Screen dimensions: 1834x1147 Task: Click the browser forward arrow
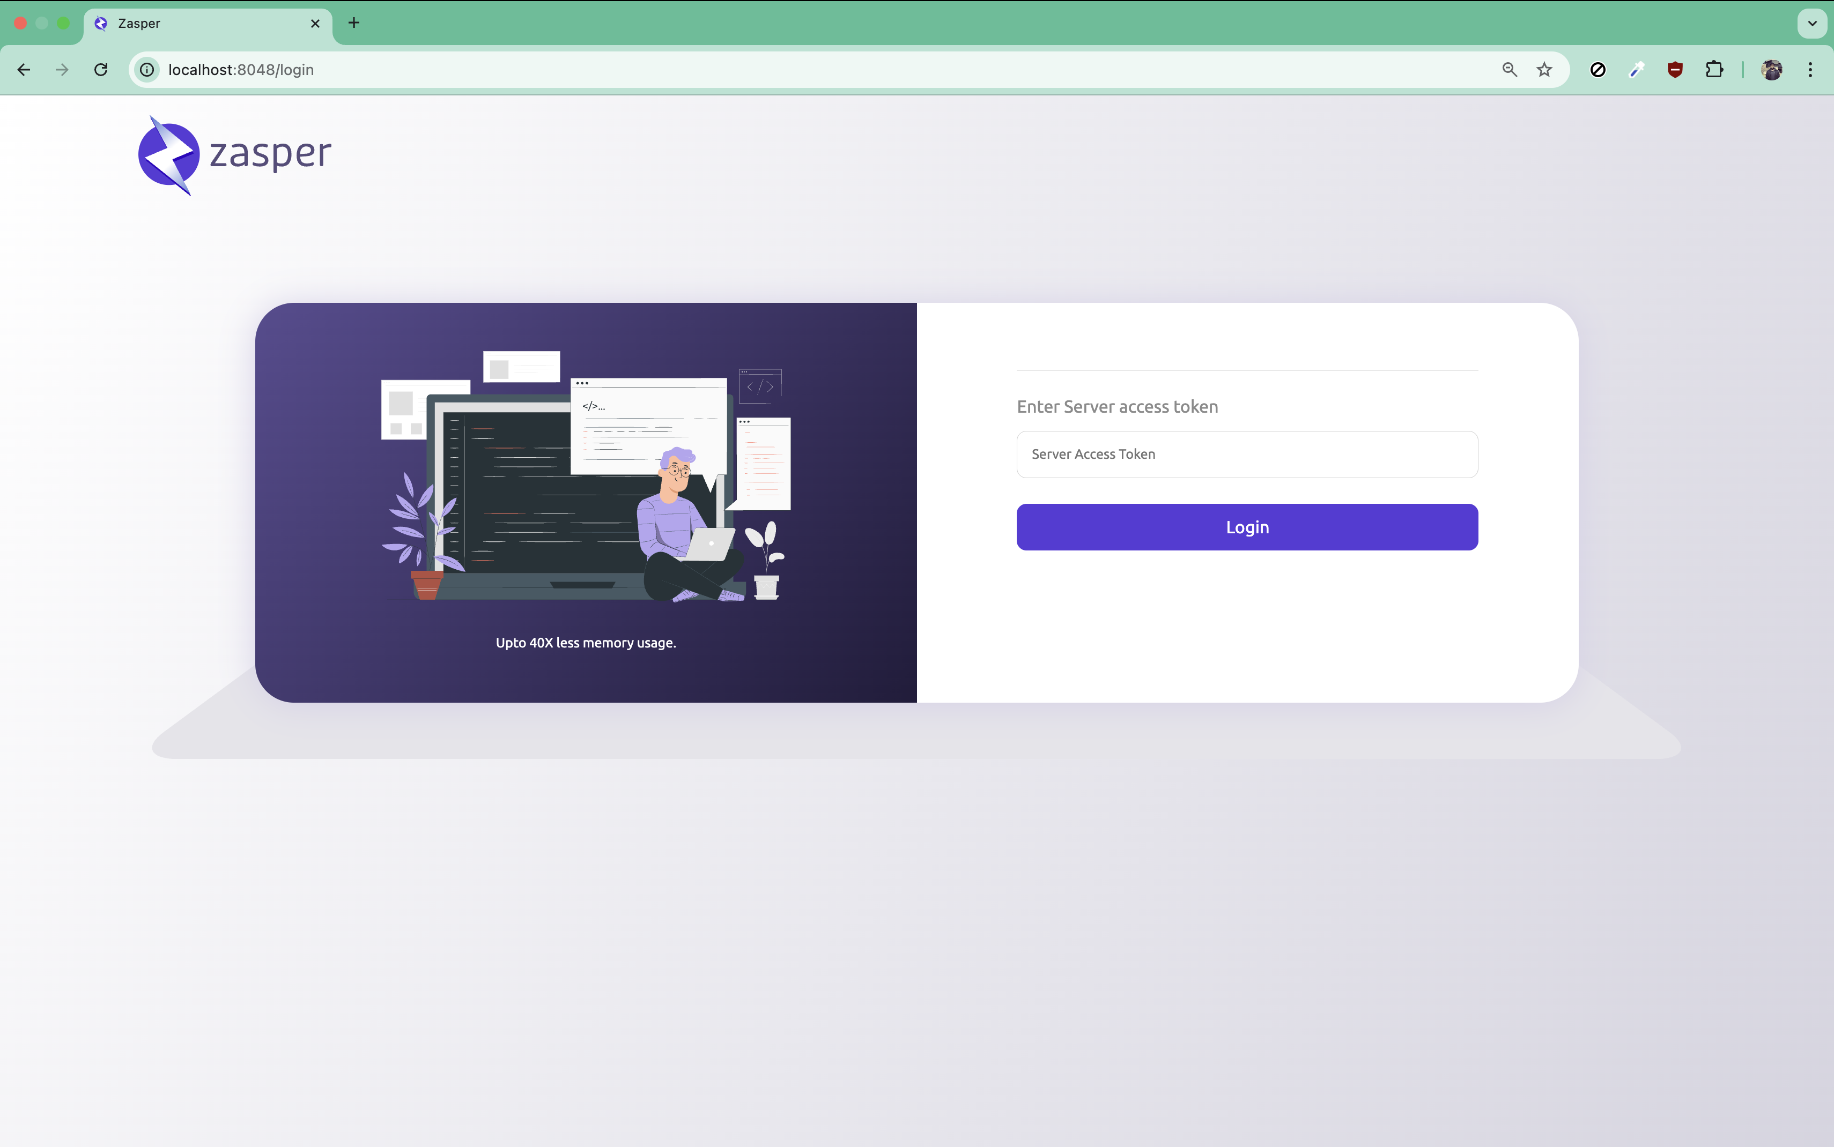tap(62, 70)
